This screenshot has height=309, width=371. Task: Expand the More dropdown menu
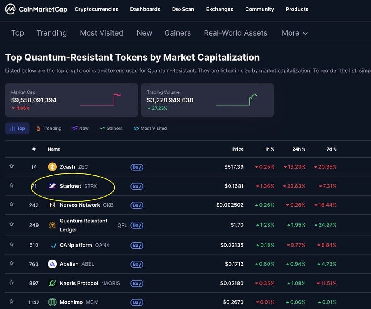click(x=295, y=33)
